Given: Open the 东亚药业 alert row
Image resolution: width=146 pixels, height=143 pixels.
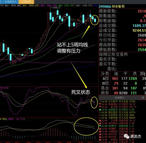Looking at the screenshot, I should [117, 115].
